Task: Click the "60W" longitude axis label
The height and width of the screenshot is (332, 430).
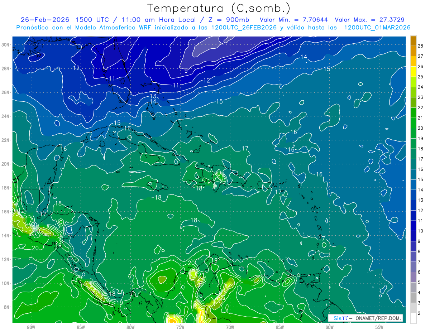Action: (x=330, y=327)
